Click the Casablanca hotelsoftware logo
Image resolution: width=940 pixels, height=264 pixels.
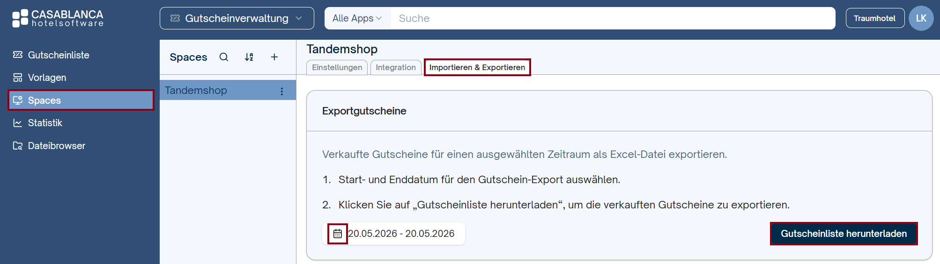pyautogui.click(x=58, y=18)
